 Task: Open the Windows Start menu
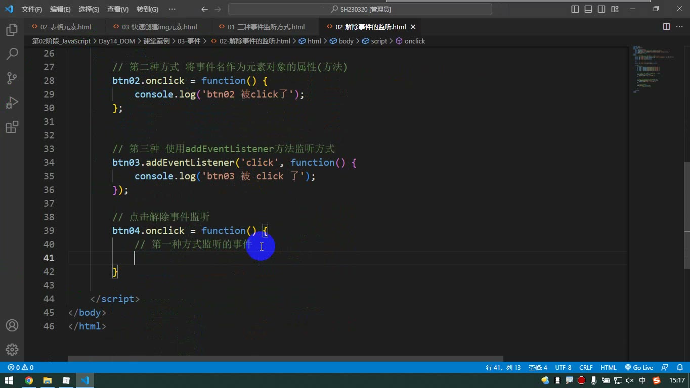(x=9, y=380)
